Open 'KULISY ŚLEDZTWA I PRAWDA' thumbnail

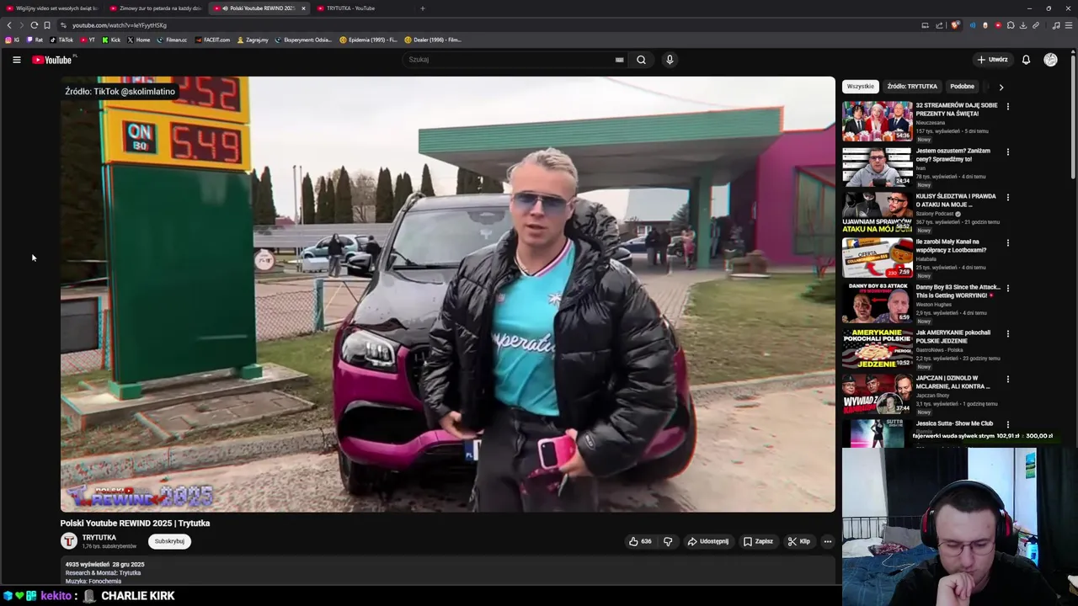click(877, 212)
